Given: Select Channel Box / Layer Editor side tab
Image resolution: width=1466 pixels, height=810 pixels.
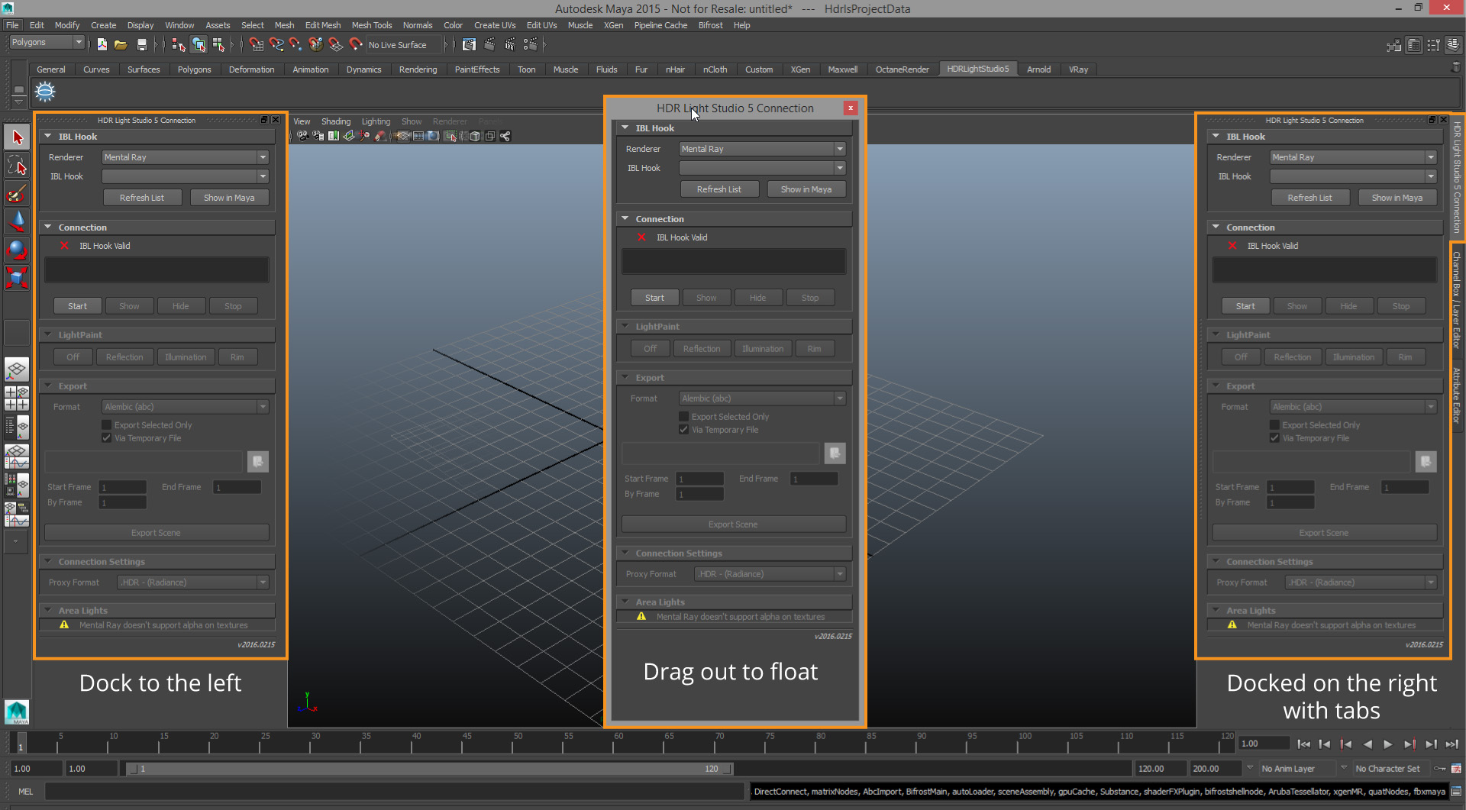Looking at the screenshot, I should click(1457, 300).
